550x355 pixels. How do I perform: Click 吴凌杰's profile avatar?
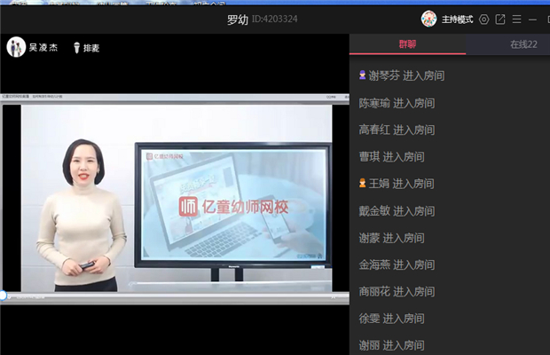click(15, 47)
